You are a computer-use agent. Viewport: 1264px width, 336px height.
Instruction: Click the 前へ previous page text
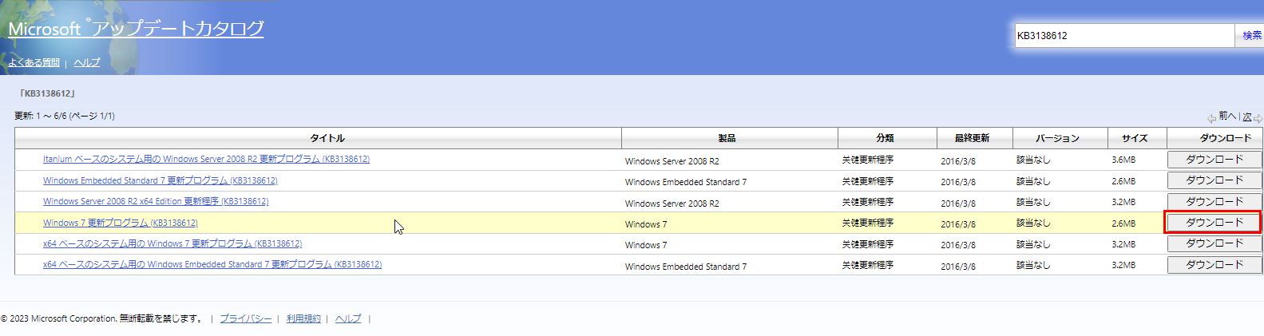click(1227, 117)
